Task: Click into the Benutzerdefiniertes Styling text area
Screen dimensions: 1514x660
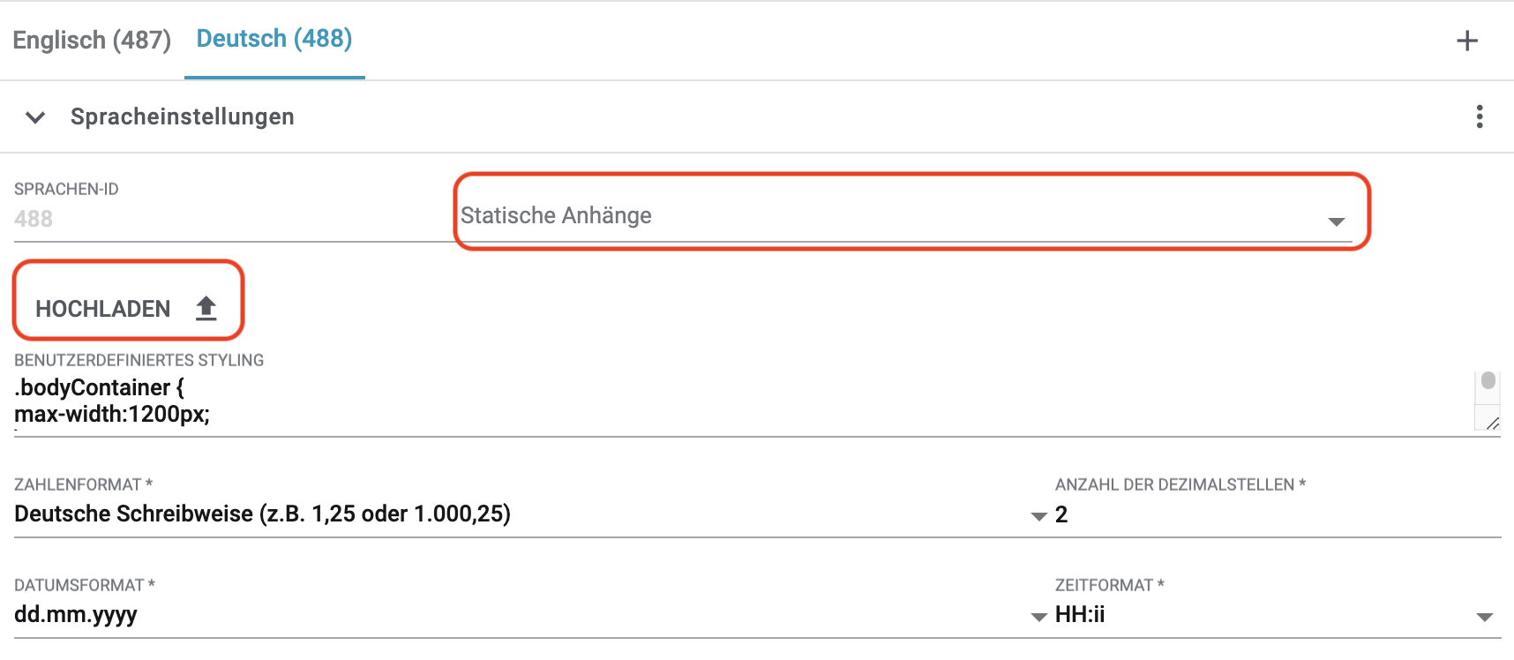Action: [706, 401]
